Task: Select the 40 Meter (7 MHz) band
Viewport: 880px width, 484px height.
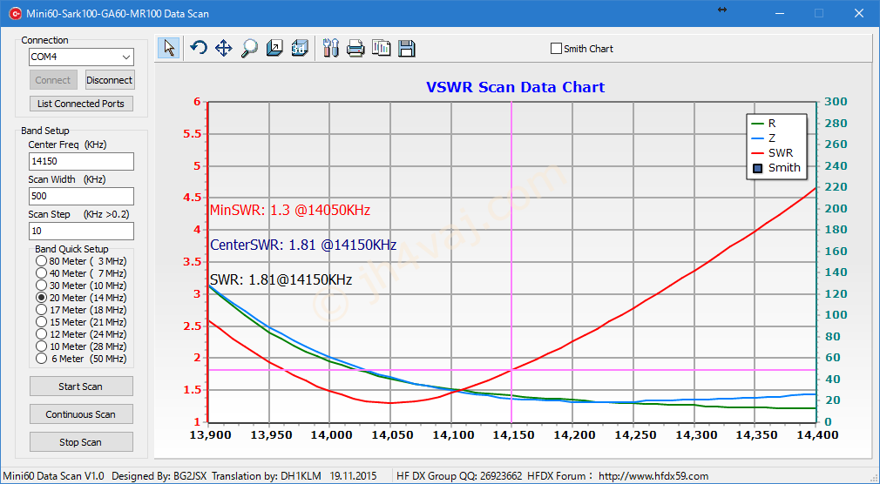Action: point(80,273)
